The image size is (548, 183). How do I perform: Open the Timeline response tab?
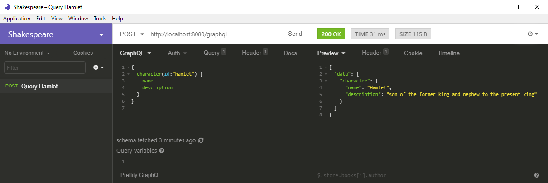448,53
